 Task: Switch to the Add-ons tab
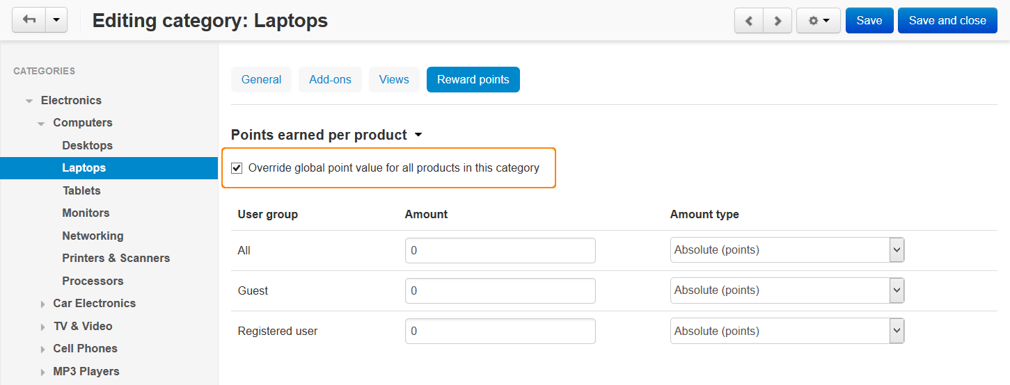point(331,79)
